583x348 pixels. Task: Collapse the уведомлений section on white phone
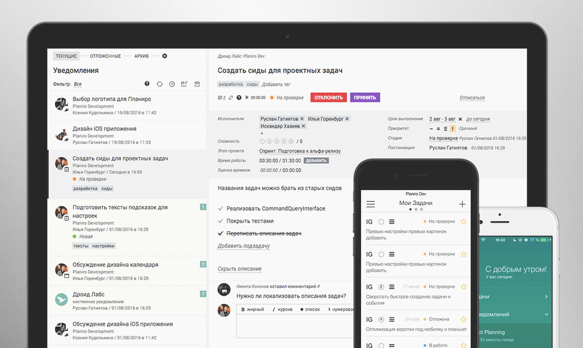(x=546, y=314)
